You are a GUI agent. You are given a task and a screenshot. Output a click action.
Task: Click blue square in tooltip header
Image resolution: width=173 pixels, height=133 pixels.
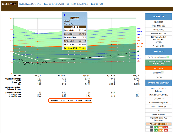(x=64, y=15)
